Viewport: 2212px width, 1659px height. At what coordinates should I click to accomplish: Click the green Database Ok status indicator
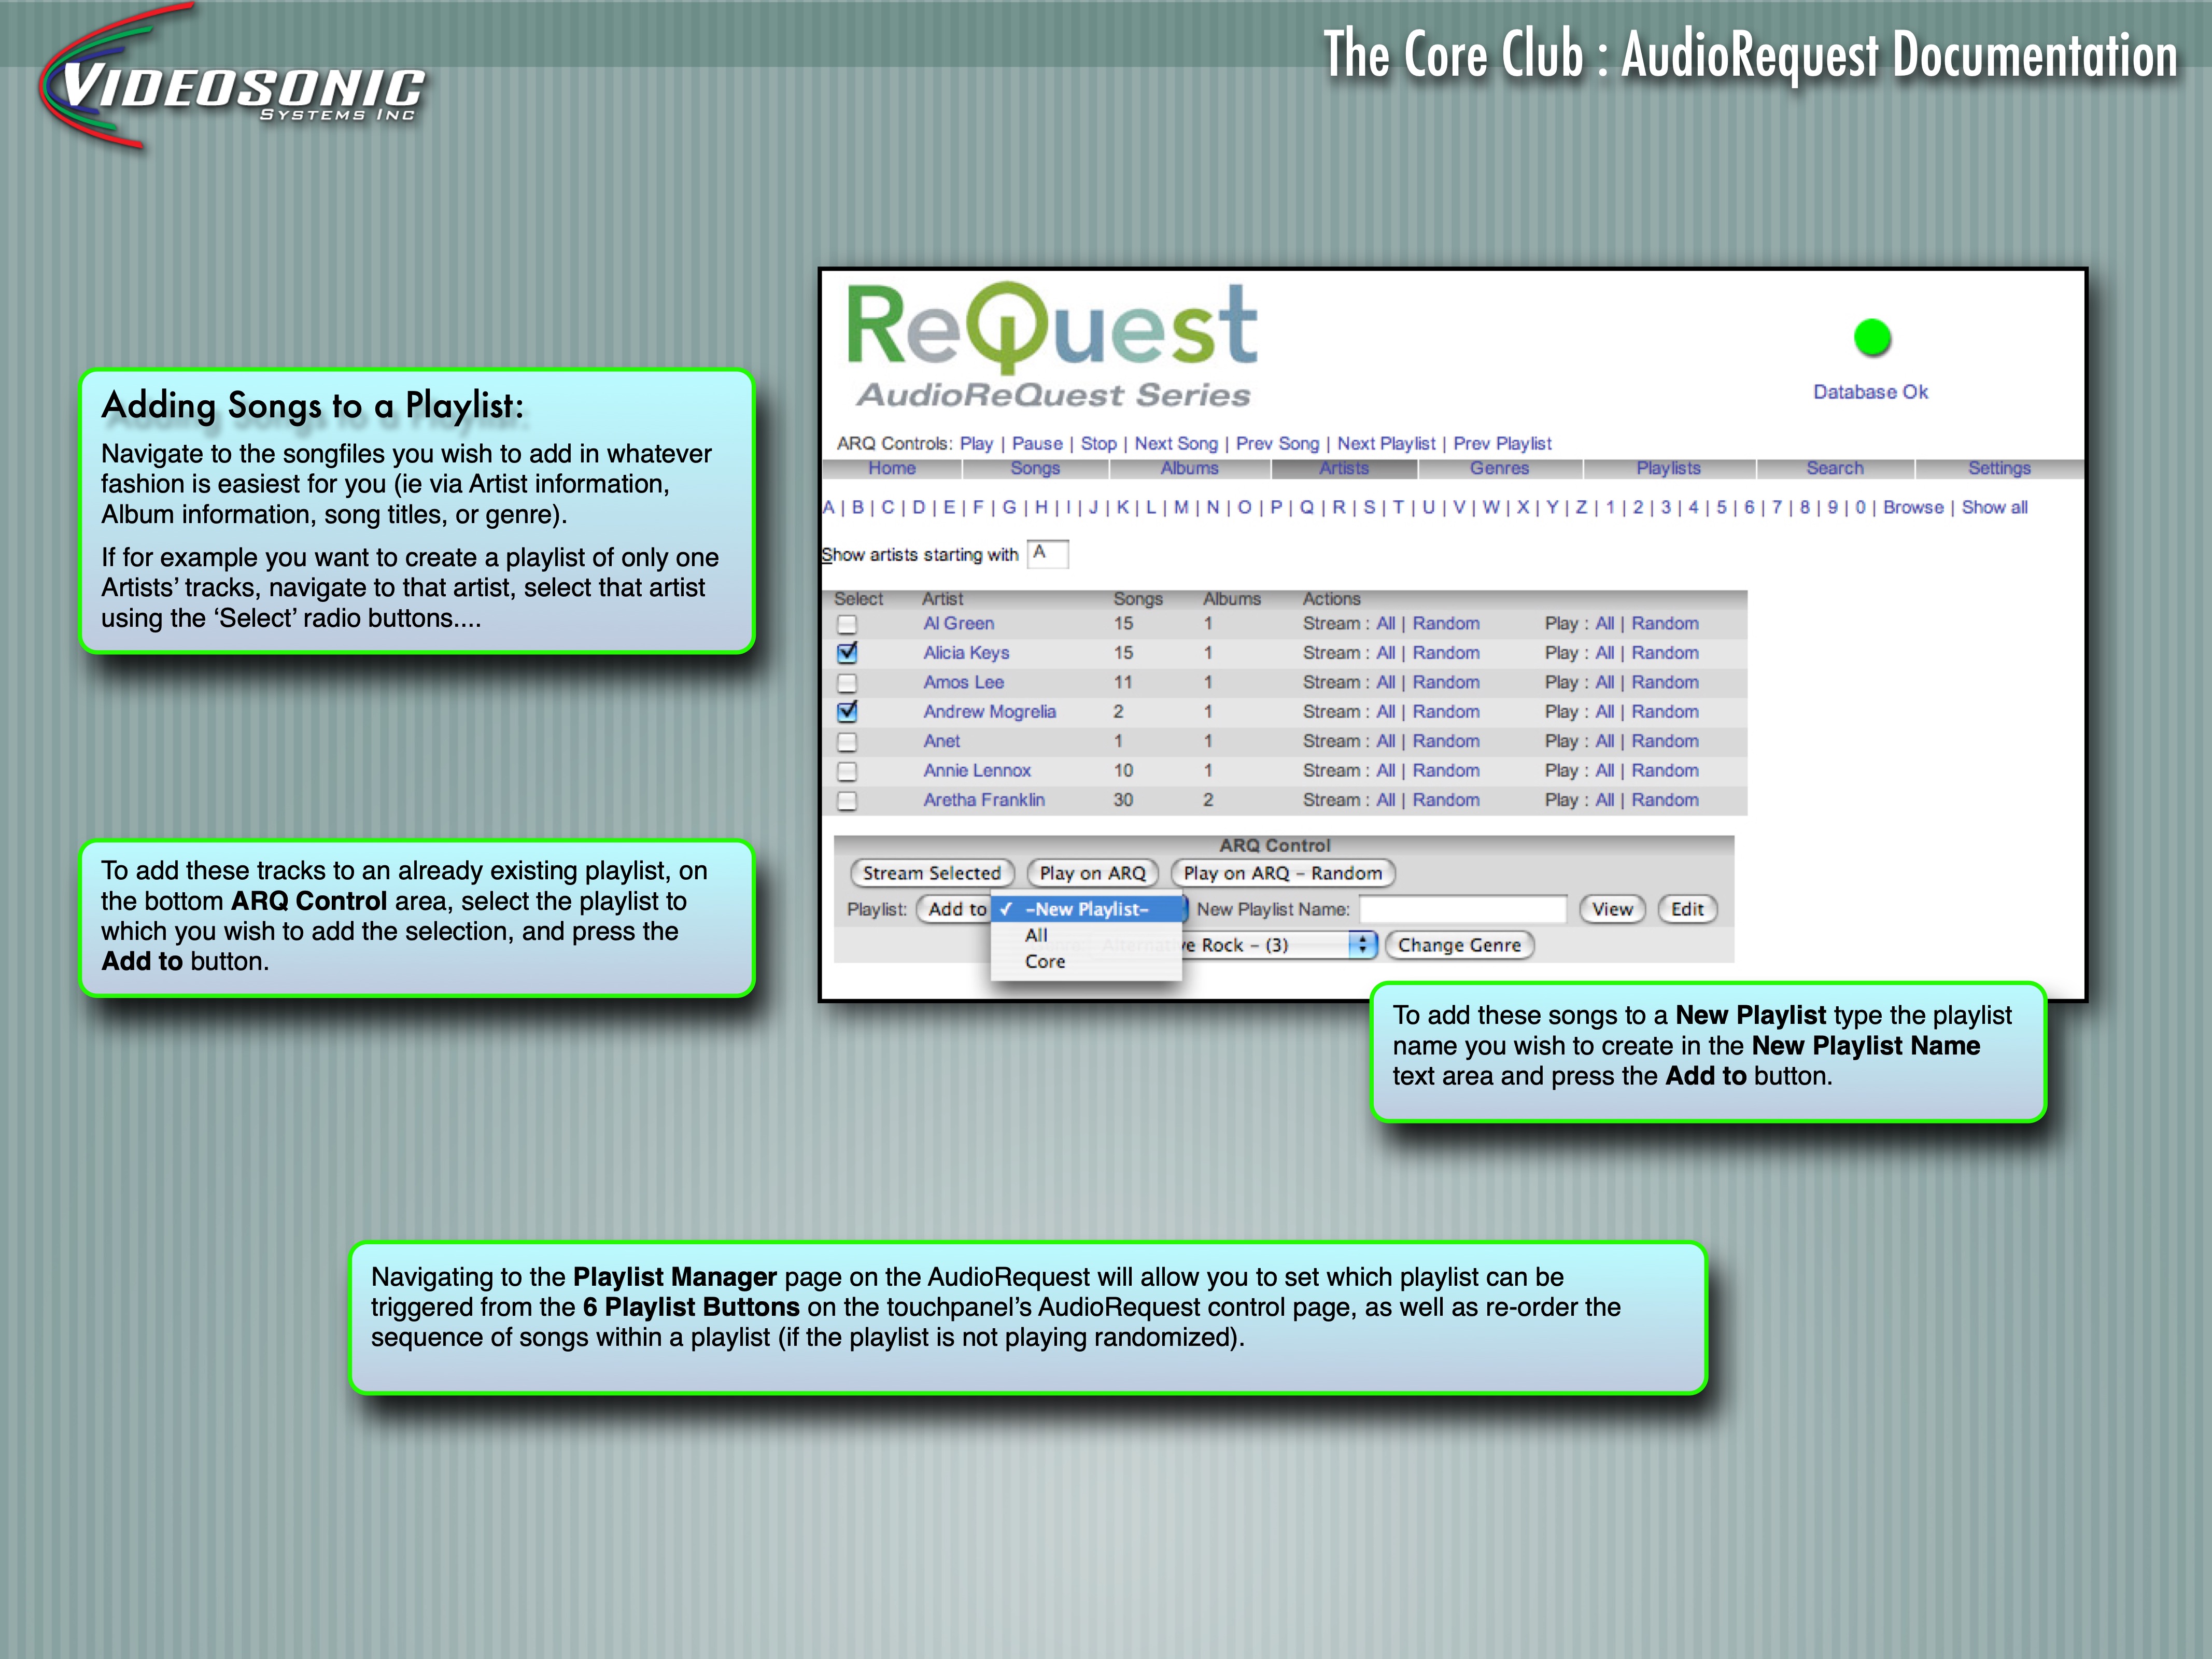click(x=1871, y=338)
